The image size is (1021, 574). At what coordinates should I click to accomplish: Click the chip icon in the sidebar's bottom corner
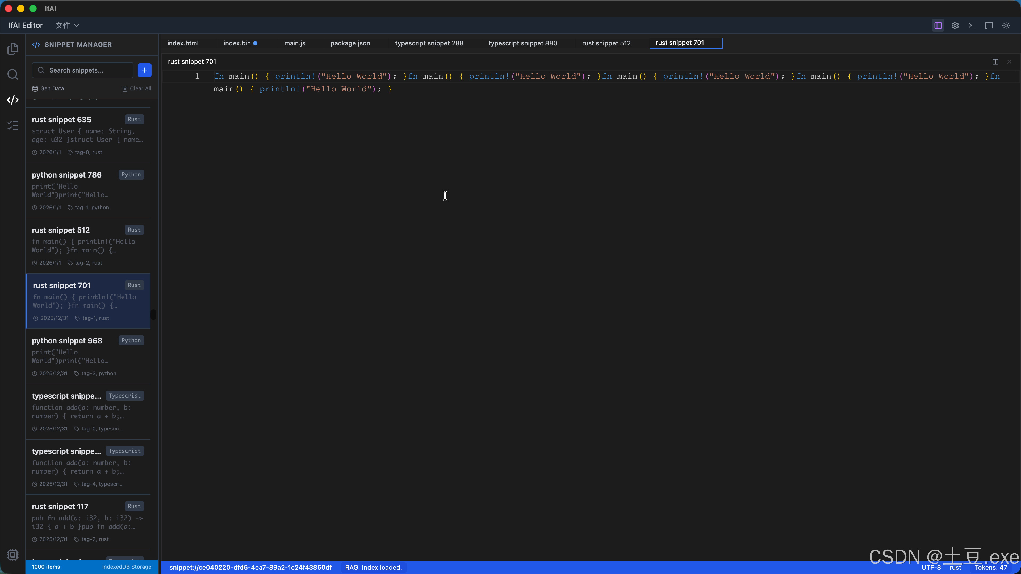pos(13,555)
